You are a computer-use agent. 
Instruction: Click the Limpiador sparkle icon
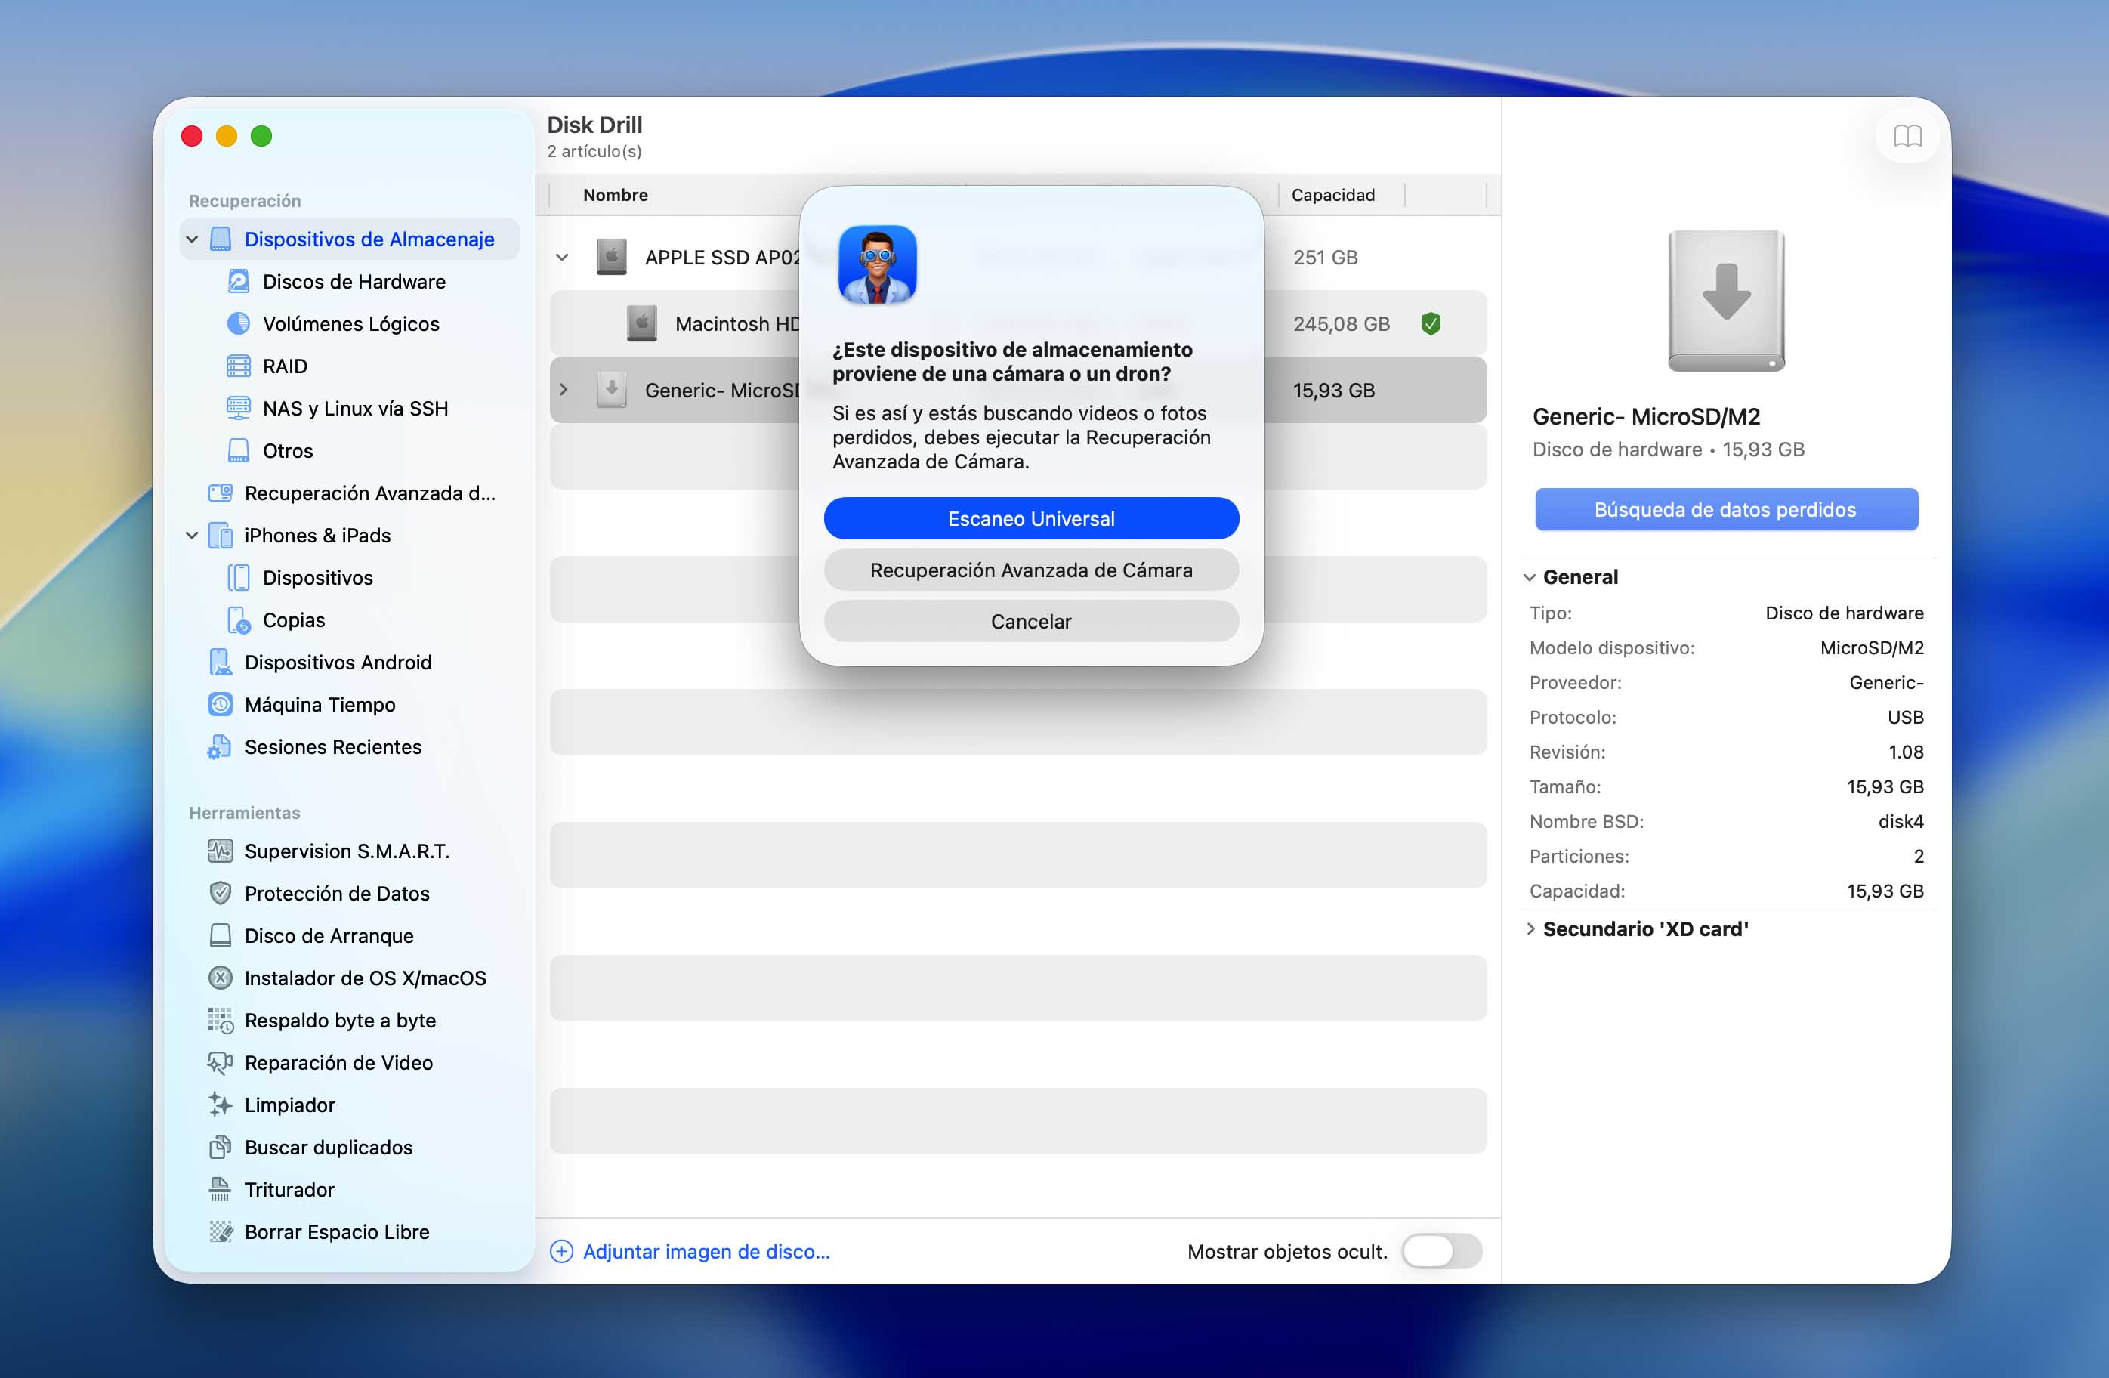click(x=220, y=1105)
